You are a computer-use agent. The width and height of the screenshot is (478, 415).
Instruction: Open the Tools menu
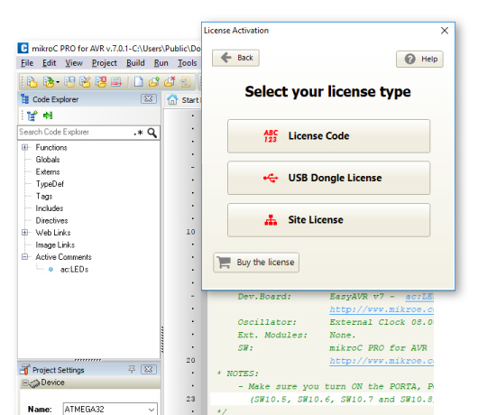click(188, 63)
